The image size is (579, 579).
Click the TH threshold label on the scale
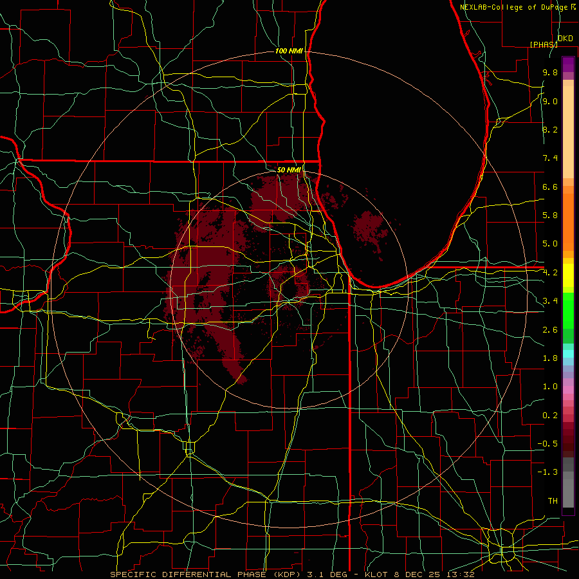(553, 501)
